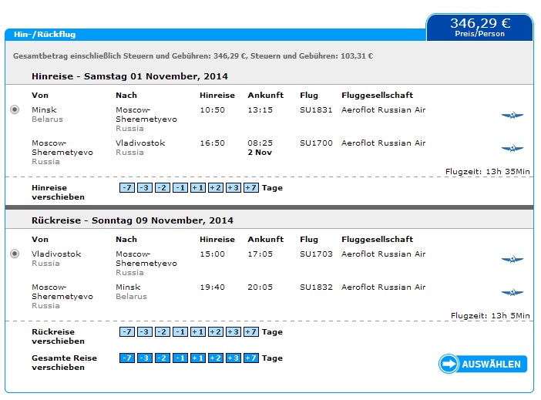Click the Rückreise Sonntag 09 November heading
541x400 pixels.
133,220
